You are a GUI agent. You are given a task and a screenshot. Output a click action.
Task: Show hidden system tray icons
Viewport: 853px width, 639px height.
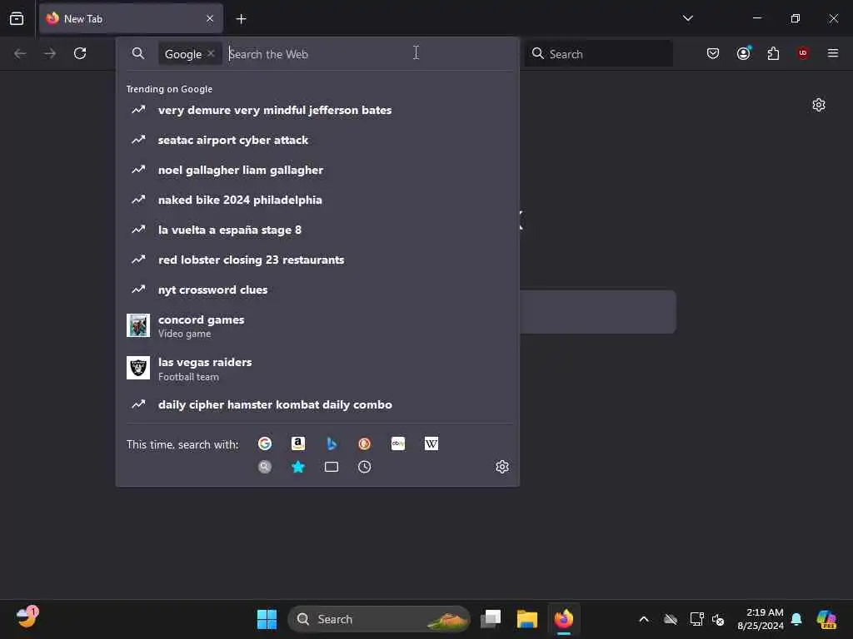(644, 619)
